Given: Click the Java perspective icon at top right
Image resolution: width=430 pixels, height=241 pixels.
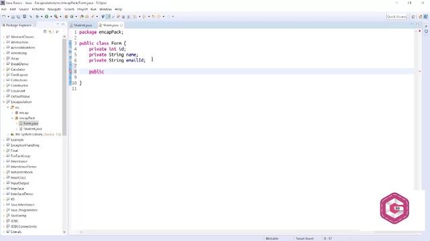Looking at the screenshot, I should click(x=425, y=17).
